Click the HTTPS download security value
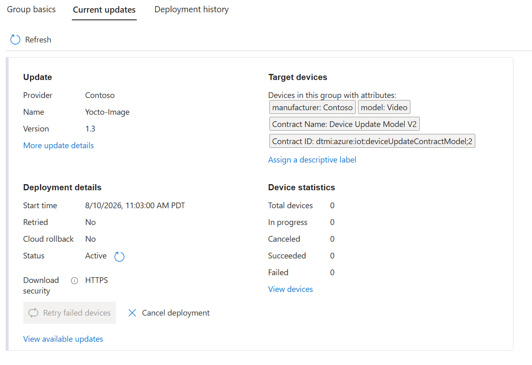The height and width of the screenshot is (365, 532). 96,280
